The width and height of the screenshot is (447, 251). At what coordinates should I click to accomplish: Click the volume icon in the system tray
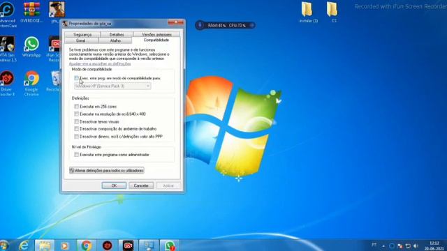coord(416,246)
